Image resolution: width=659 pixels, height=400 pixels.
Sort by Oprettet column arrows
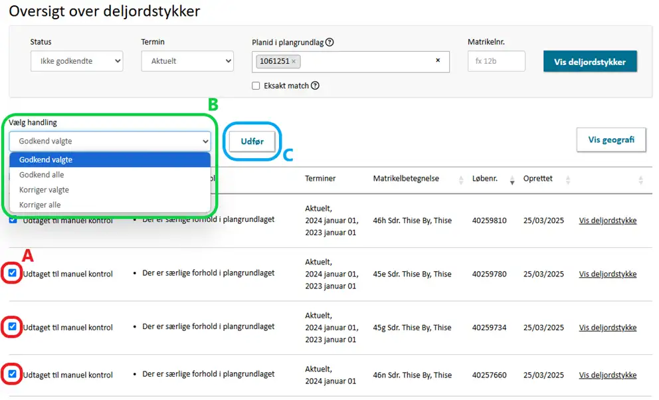567,179
